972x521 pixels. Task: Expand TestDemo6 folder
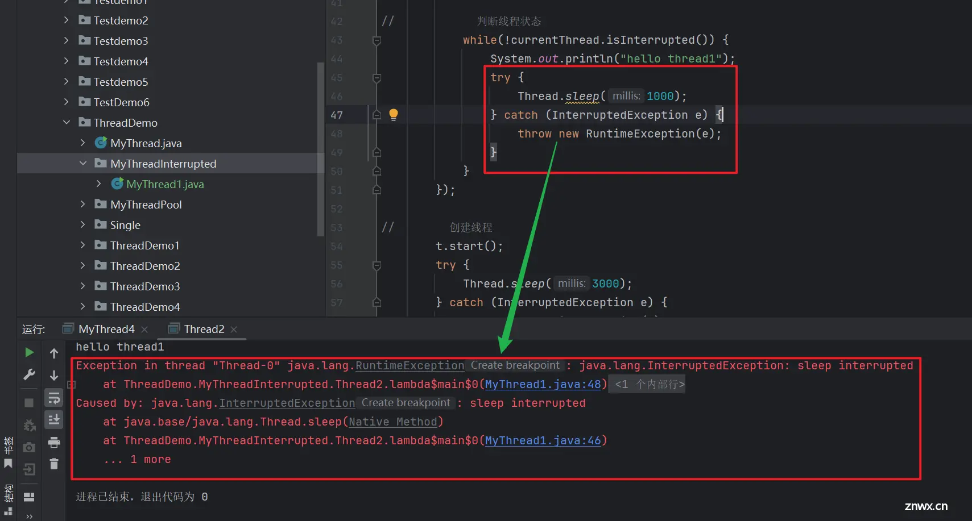pyautogui.click(x=66, y=102)
